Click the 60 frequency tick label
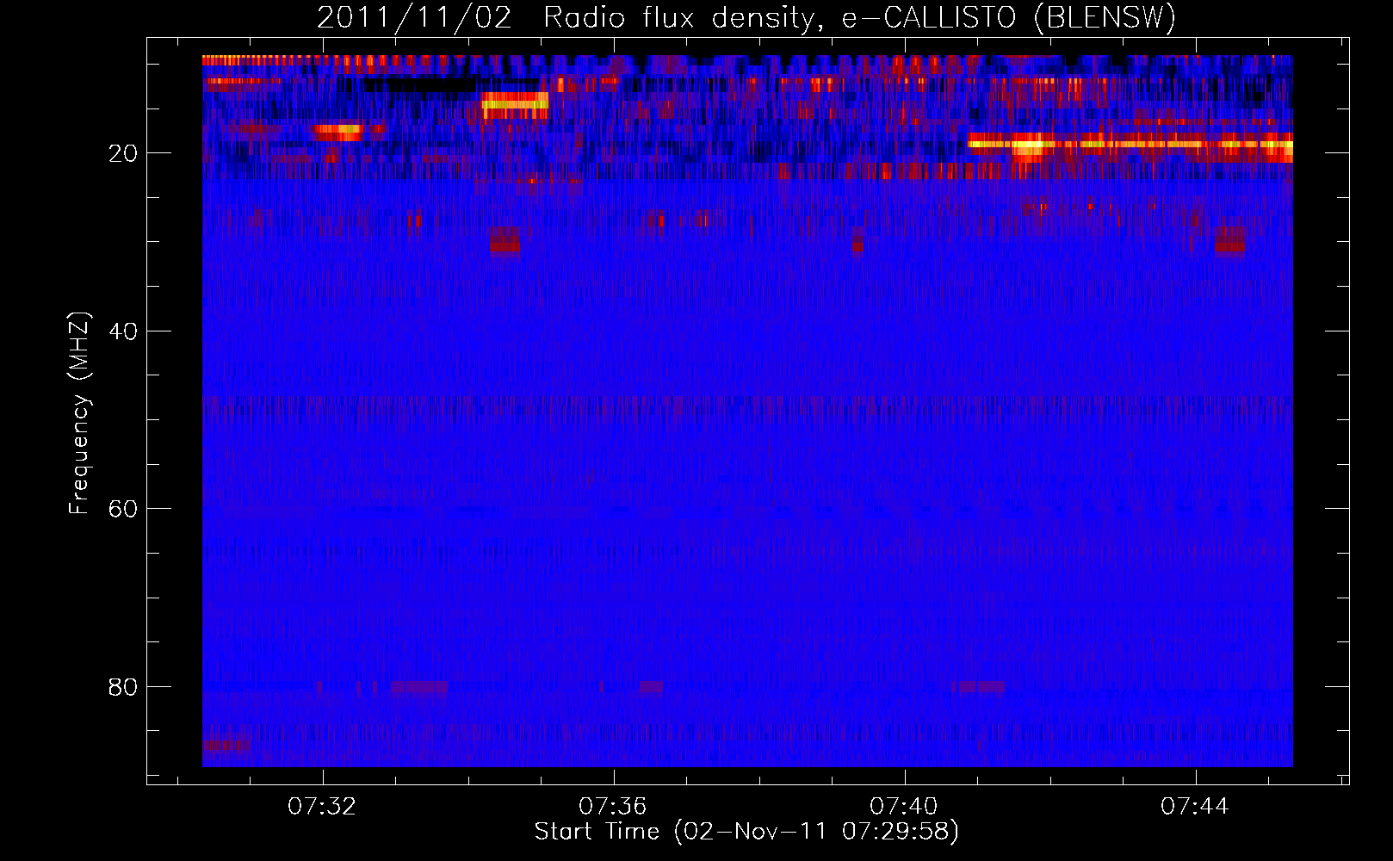This screenshot has width=1393, height=861. tap(122, 509)
